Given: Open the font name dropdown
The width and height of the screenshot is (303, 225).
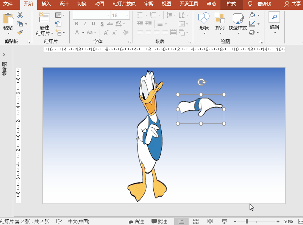Looking at the screenshot, I should (108, 15).
